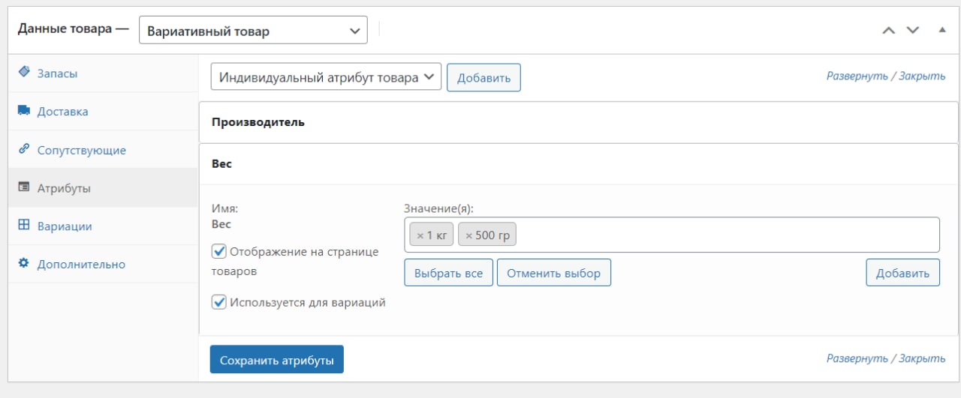The image size is (961, 398).
Task: Collapse the Данные товара panel triangle
Action: coord(942,30)
